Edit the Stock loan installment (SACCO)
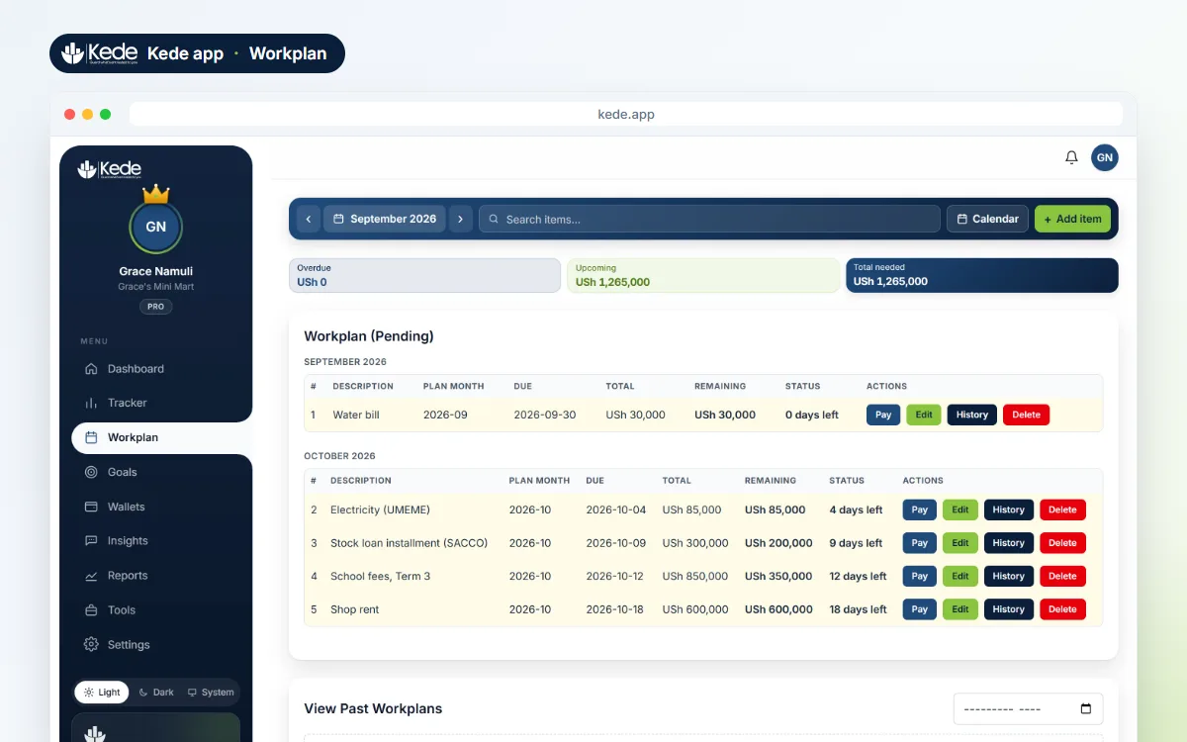Viewport: 1187px width, 742px height. pos(960,543)
